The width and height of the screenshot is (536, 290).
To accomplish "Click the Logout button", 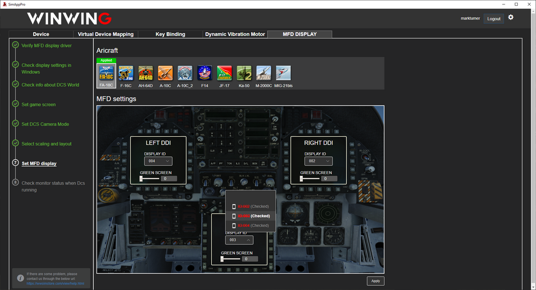I will click(x=494, y=19).
